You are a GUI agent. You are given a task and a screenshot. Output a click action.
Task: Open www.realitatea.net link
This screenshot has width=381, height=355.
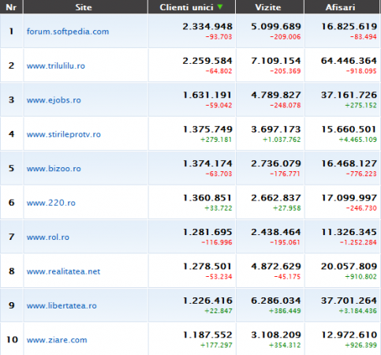(x=63, y=271)
